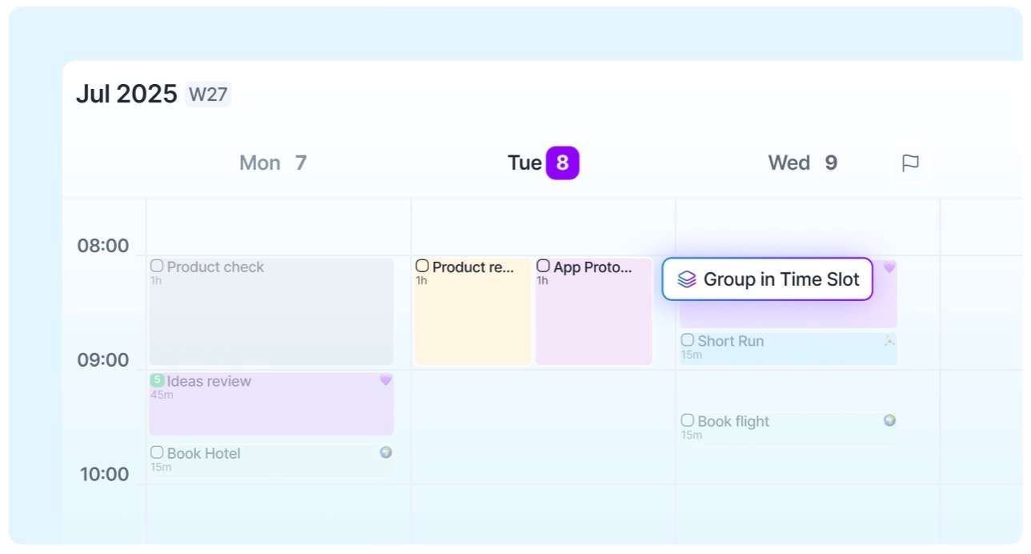Open the W27 week badge

click(208, 94)
